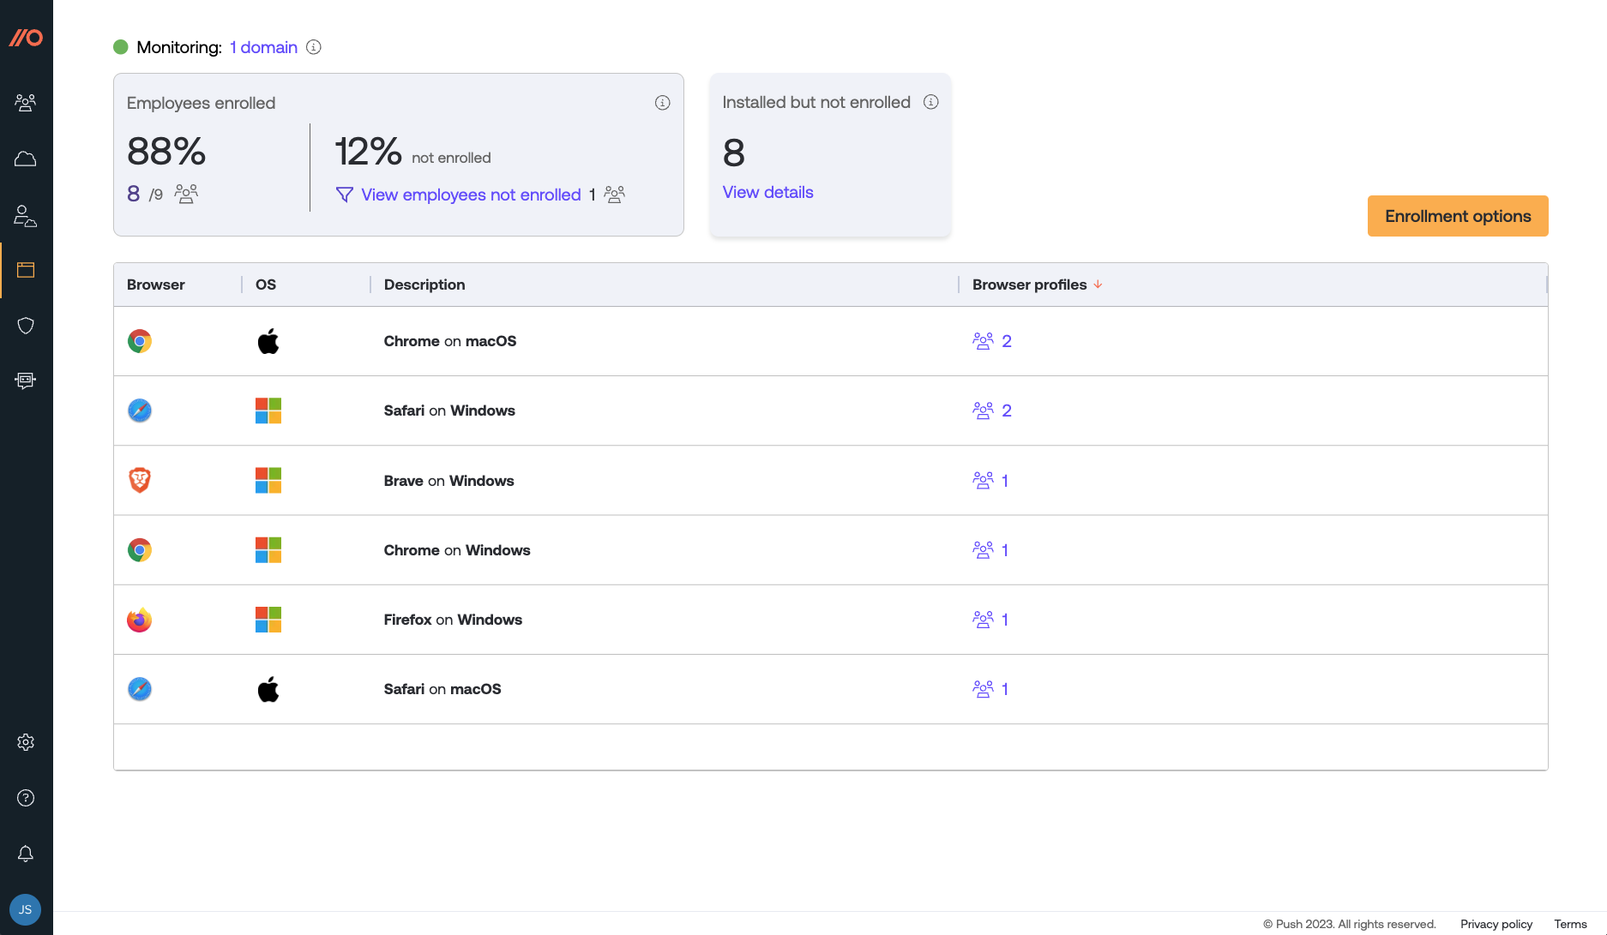This screenshot has width=1607, height=935.
Task: Open settings via the gear icon
Action: click(26, 742)
